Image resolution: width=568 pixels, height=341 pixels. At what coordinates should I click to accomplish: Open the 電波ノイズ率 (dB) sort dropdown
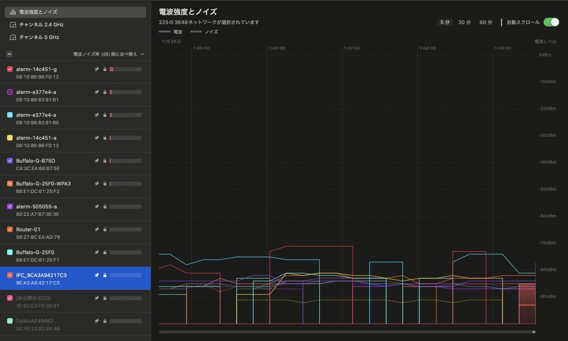click(108, 54)
